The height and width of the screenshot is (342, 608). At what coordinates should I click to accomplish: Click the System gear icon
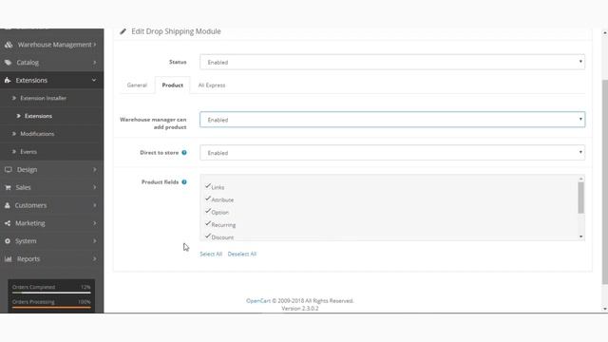(8, 240)
